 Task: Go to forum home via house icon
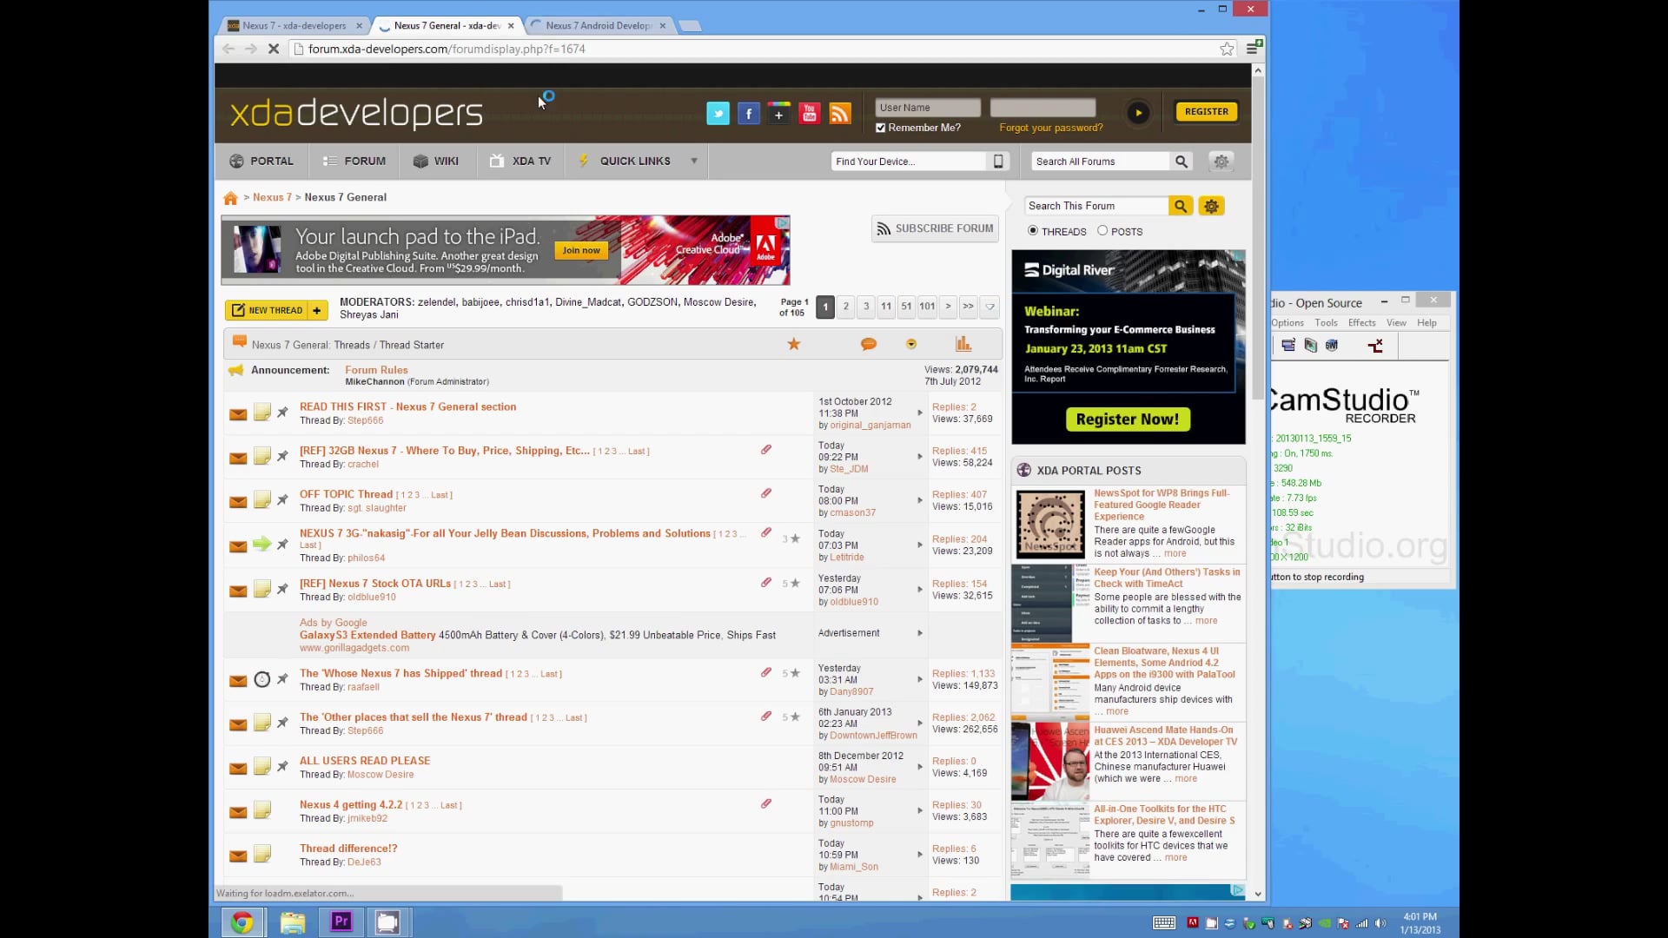click(x=230, y=198)
